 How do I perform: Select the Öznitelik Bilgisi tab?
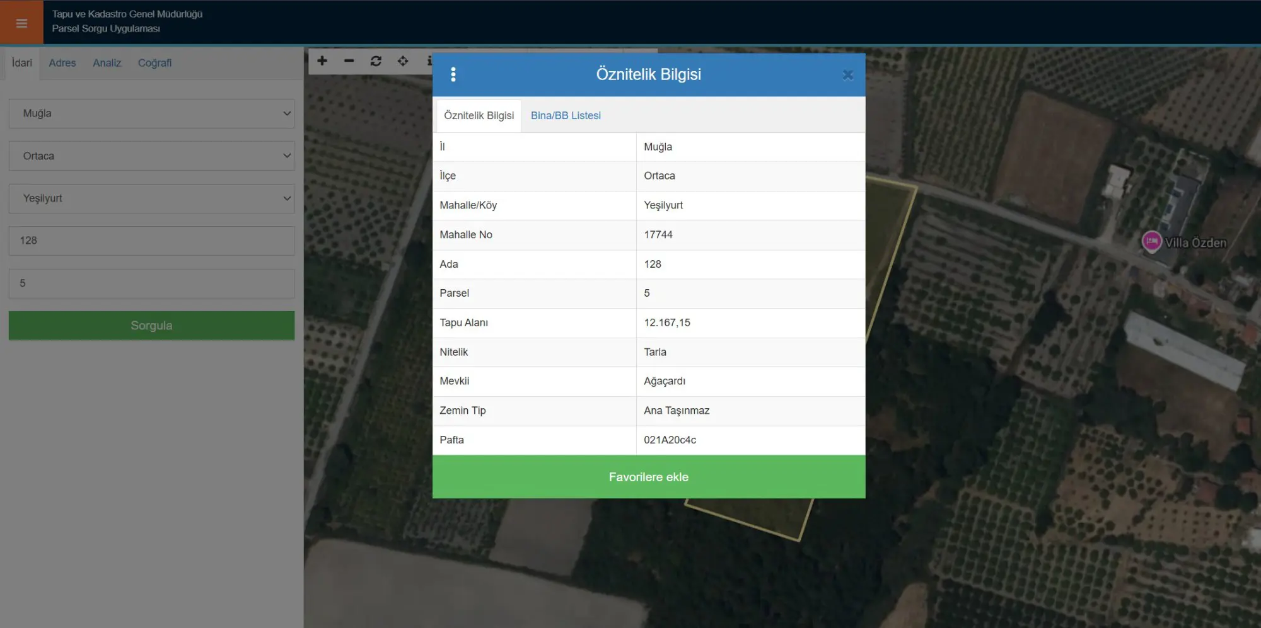click(479, 116)
